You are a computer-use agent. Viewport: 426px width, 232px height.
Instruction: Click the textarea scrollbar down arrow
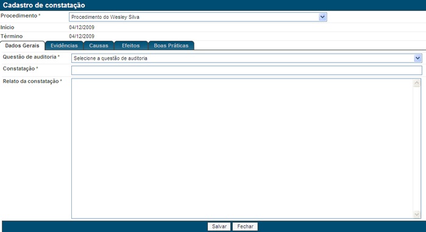pyautogui.click(x=417, y=214)
